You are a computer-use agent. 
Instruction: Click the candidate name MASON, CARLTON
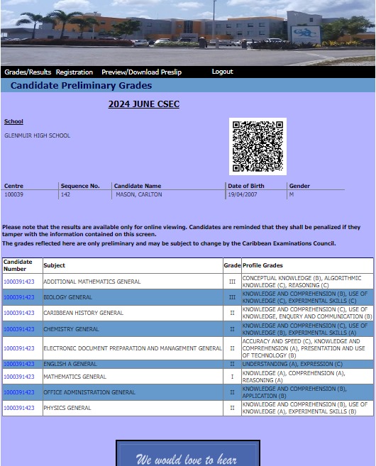pyautogui.click(x=139, y=194)
